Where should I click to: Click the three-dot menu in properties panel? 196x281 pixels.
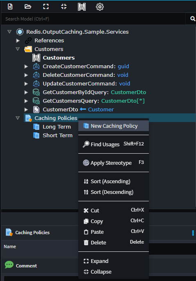click(x=193, y=233)
